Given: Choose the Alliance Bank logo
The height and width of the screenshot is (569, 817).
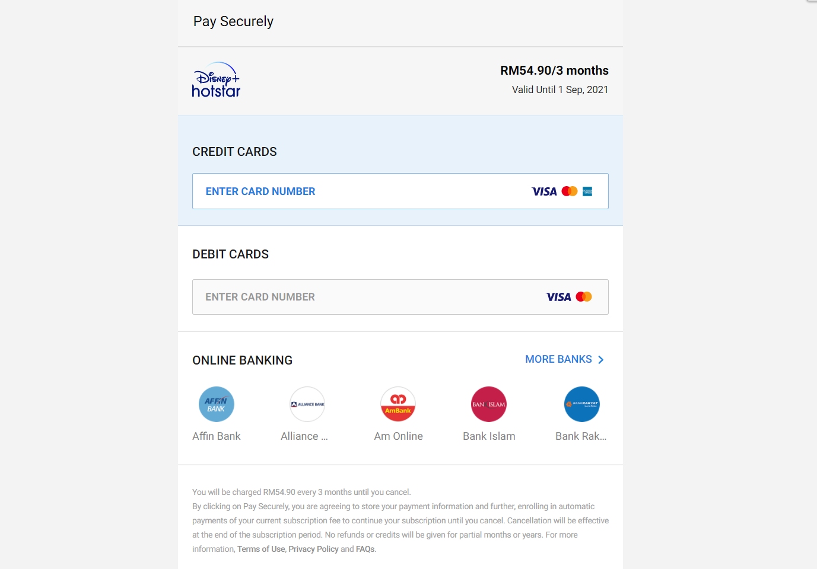Looking at the screenshot, I should [307, 404].
